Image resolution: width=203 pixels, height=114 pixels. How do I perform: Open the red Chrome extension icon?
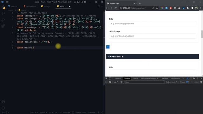tap(171, 8)
